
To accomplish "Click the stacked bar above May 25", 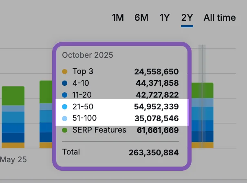I will [13, 117].
